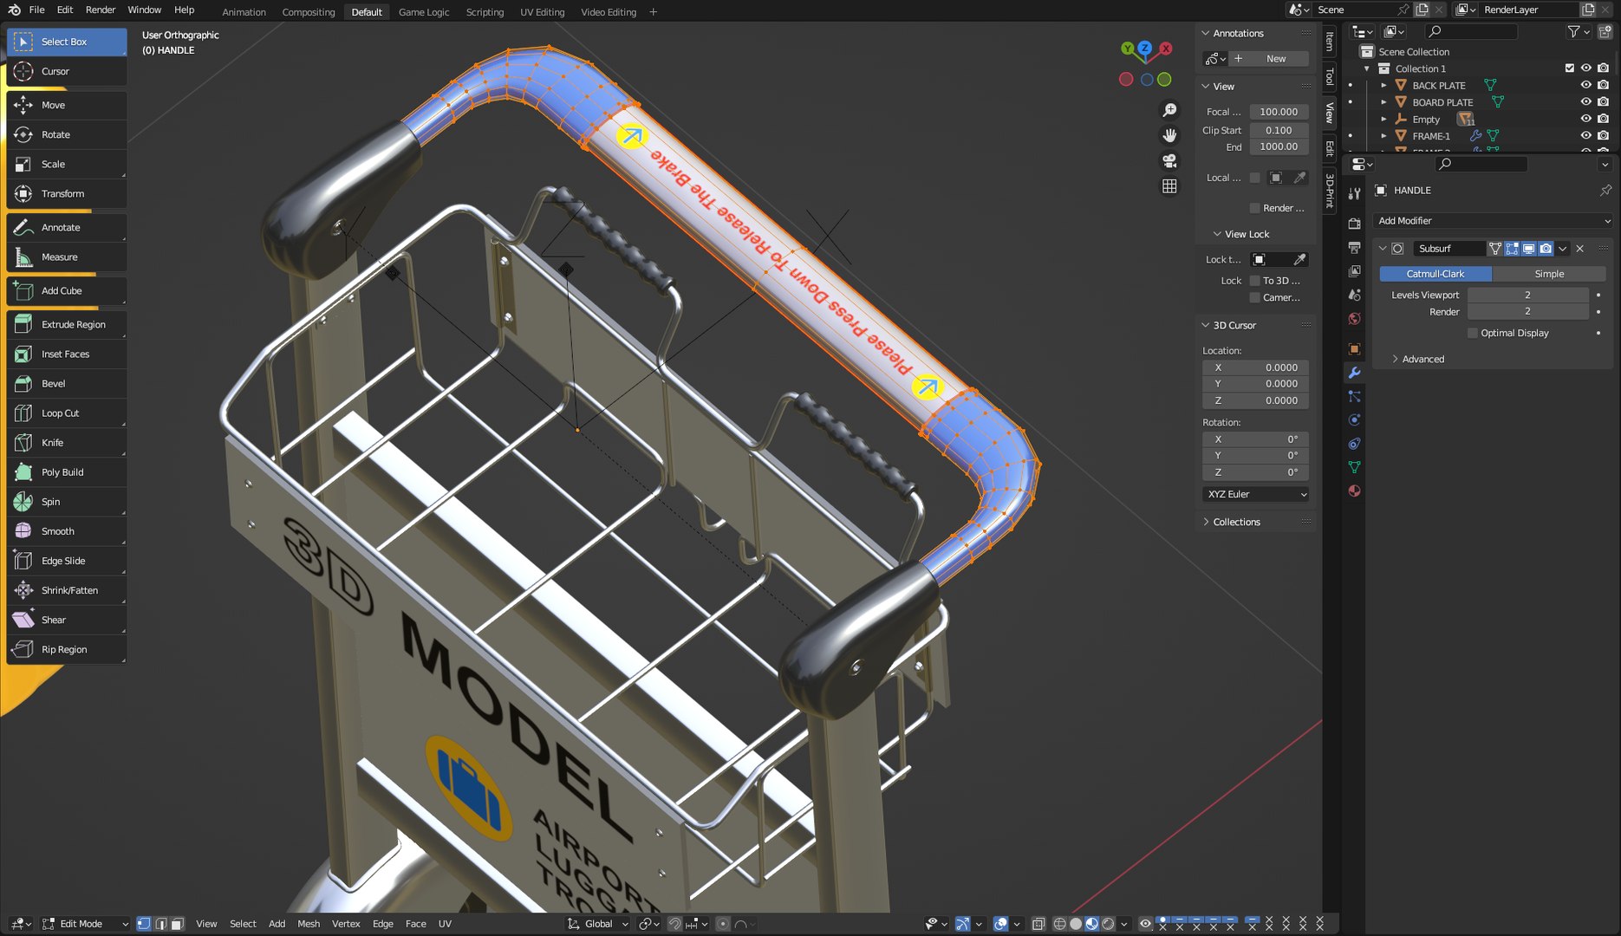Viewport: 1621px width, 936px height.
Task: Uncheck the Collection 1 exclude checkbox
Action: pyautogui.click(x=1569, y=68)
